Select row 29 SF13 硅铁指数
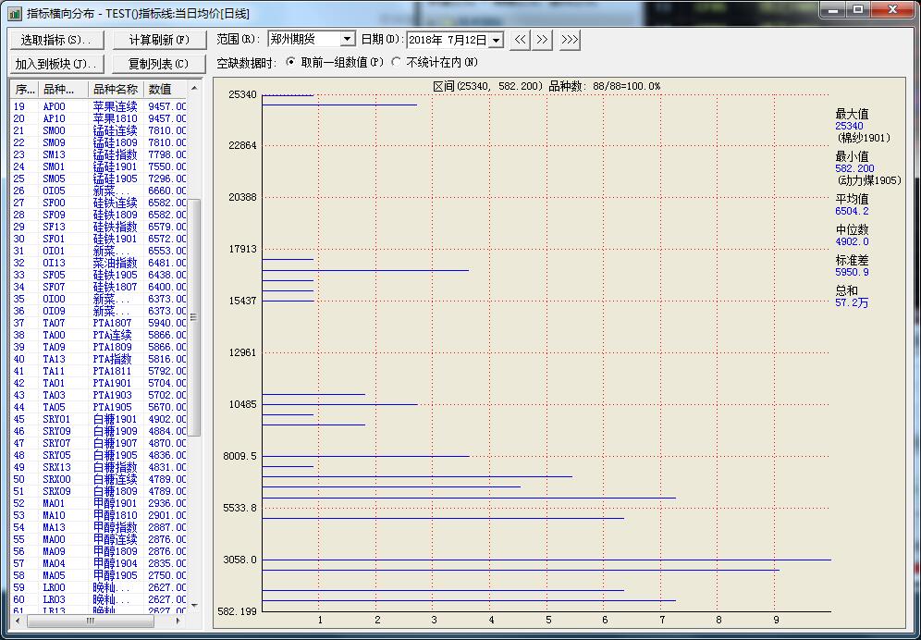This screenshot has height=640, width=921. point(99,227)
